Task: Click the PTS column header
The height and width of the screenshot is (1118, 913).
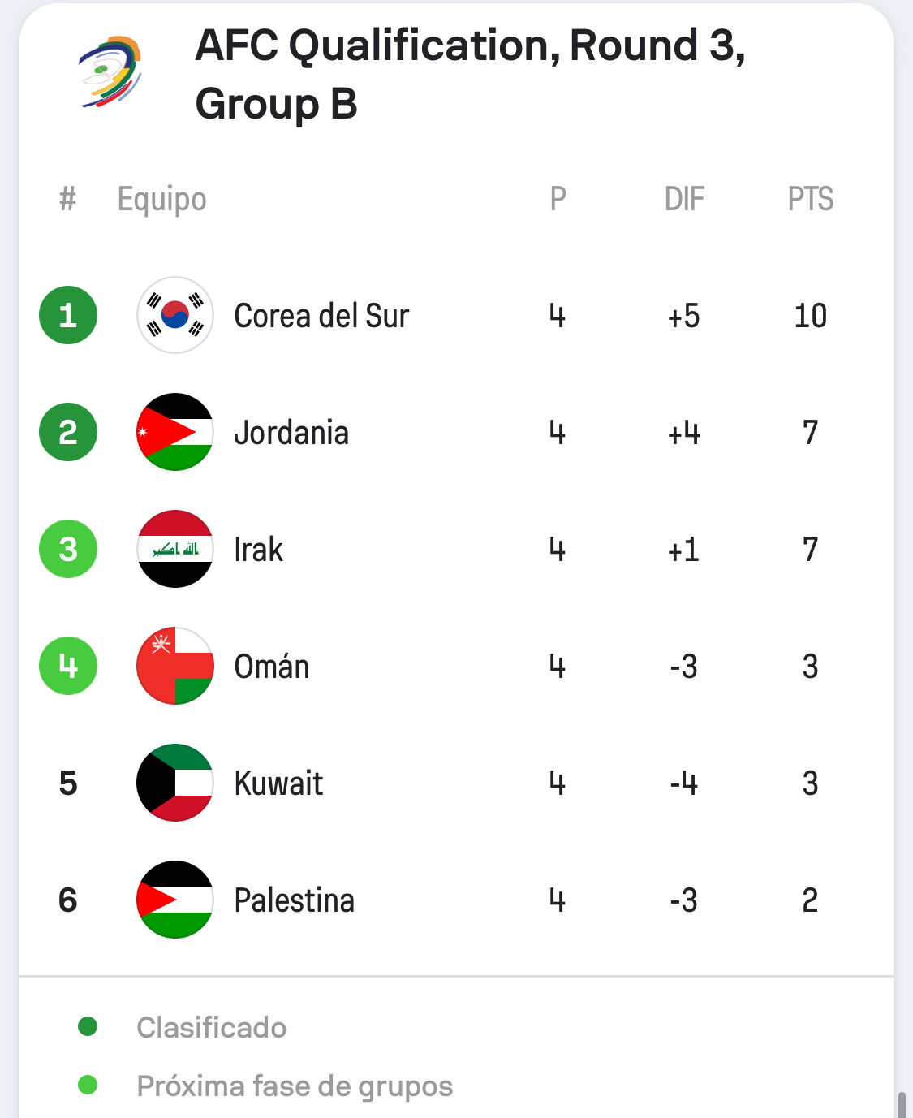Action: point(811,199)
